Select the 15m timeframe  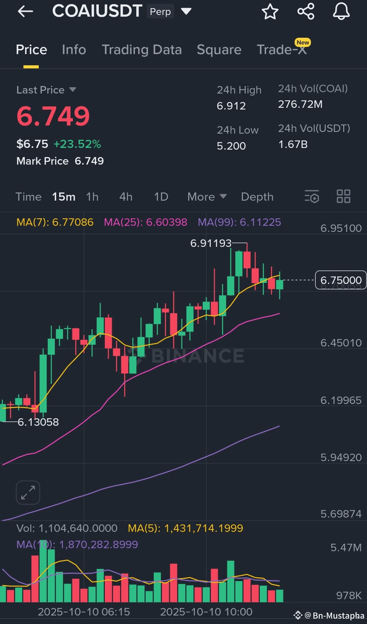[64, 197]
